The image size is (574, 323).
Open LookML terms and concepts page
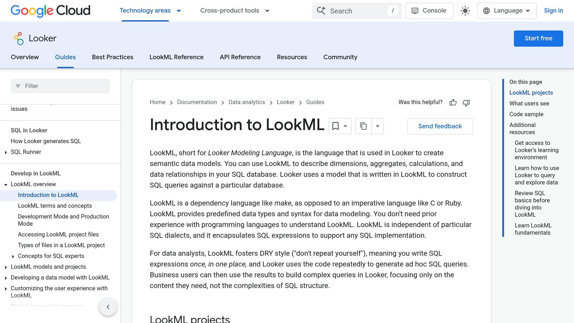pyautogui.click(x=55, y=206)
